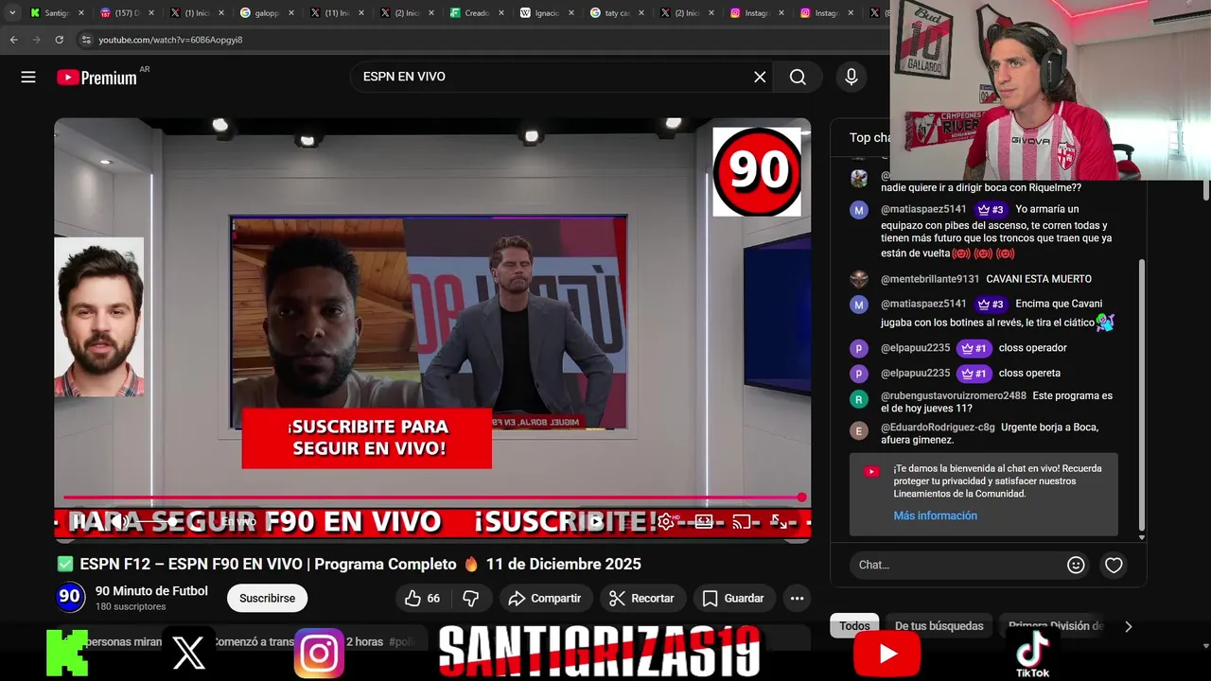Viewport: 1211px width, 681px height.
Task: Click @mentebrillante9131 CAVANI ESTA MUERTO message
Action: pyautogui.click(x=986, y=279)
